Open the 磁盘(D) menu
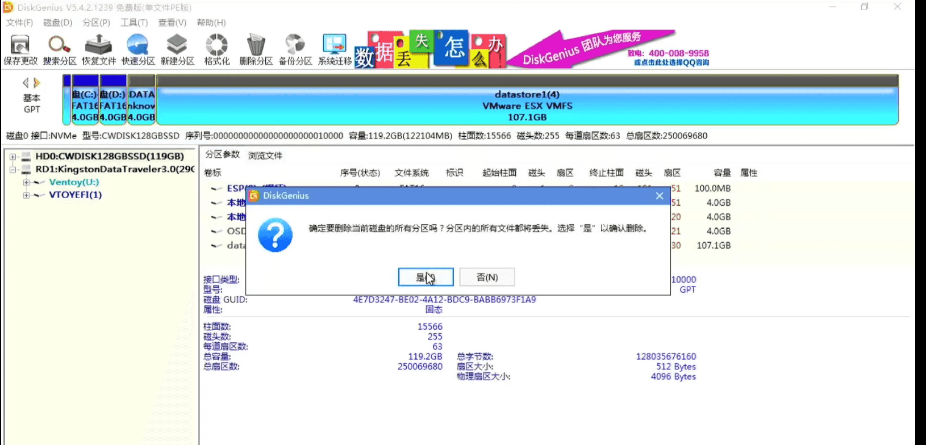Screen dimensions: 926x445 coord(57,23)
